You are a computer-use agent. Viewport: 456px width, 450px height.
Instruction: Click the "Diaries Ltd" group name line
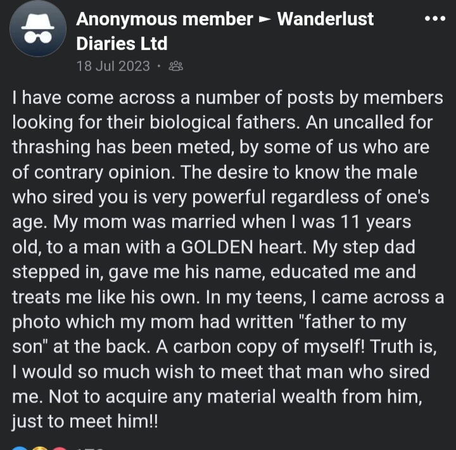(122, 44)
